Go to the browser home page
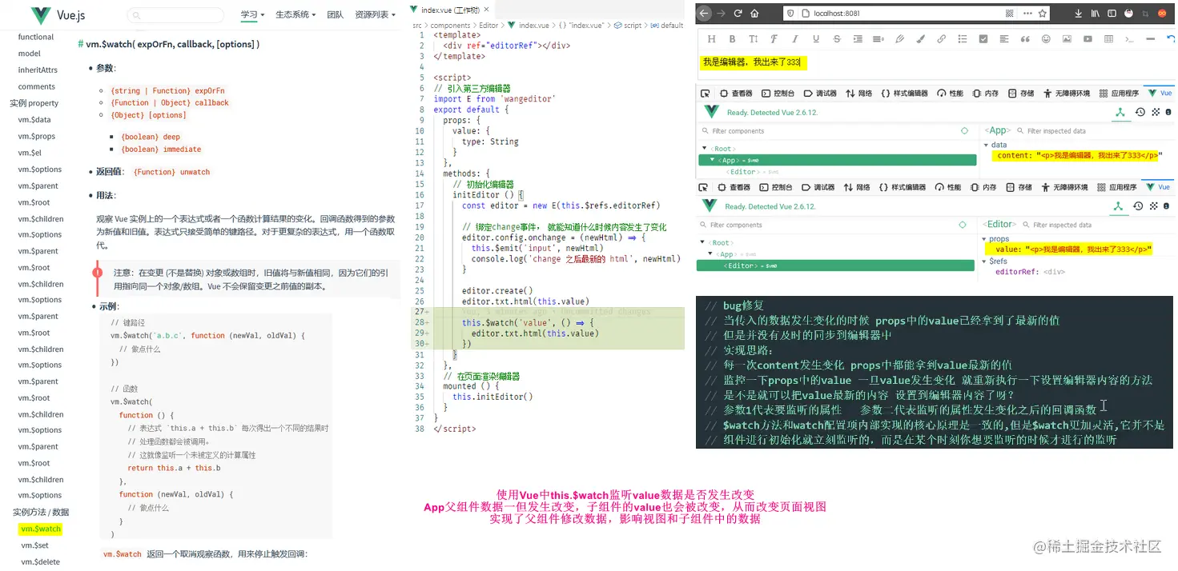 coord(754,14)
